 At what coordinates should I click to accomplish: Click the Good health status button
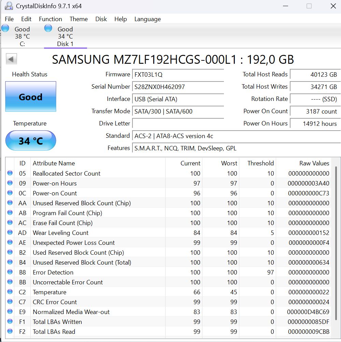pos(31,97)
